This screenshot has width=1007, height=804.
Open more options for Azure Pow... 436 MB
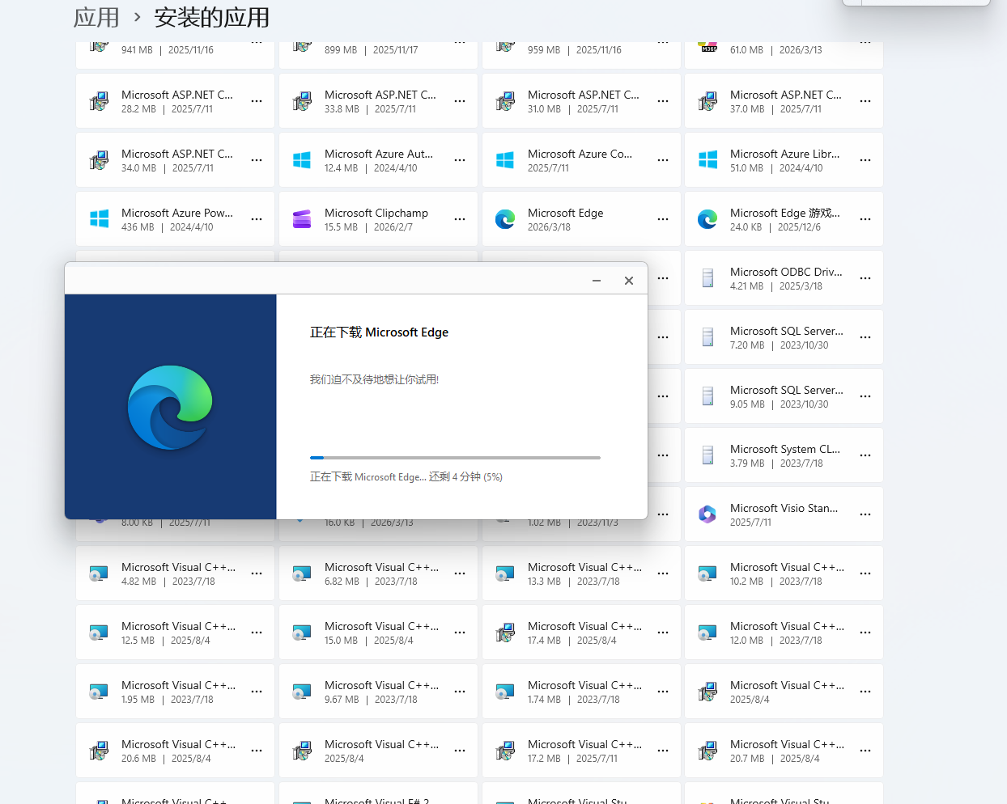point(257,219)
